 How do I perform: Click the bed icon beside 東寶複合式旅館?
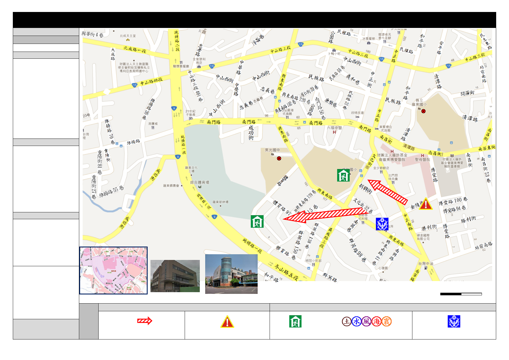click(377, 129)
